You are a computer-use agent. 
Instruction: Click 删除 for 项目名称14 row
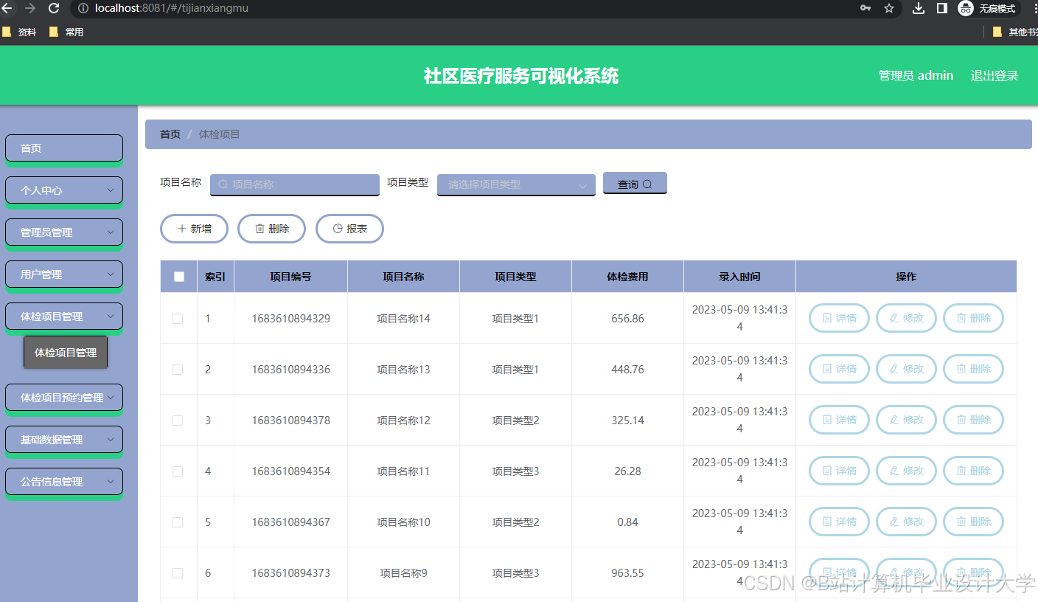[x=973, y=318]
